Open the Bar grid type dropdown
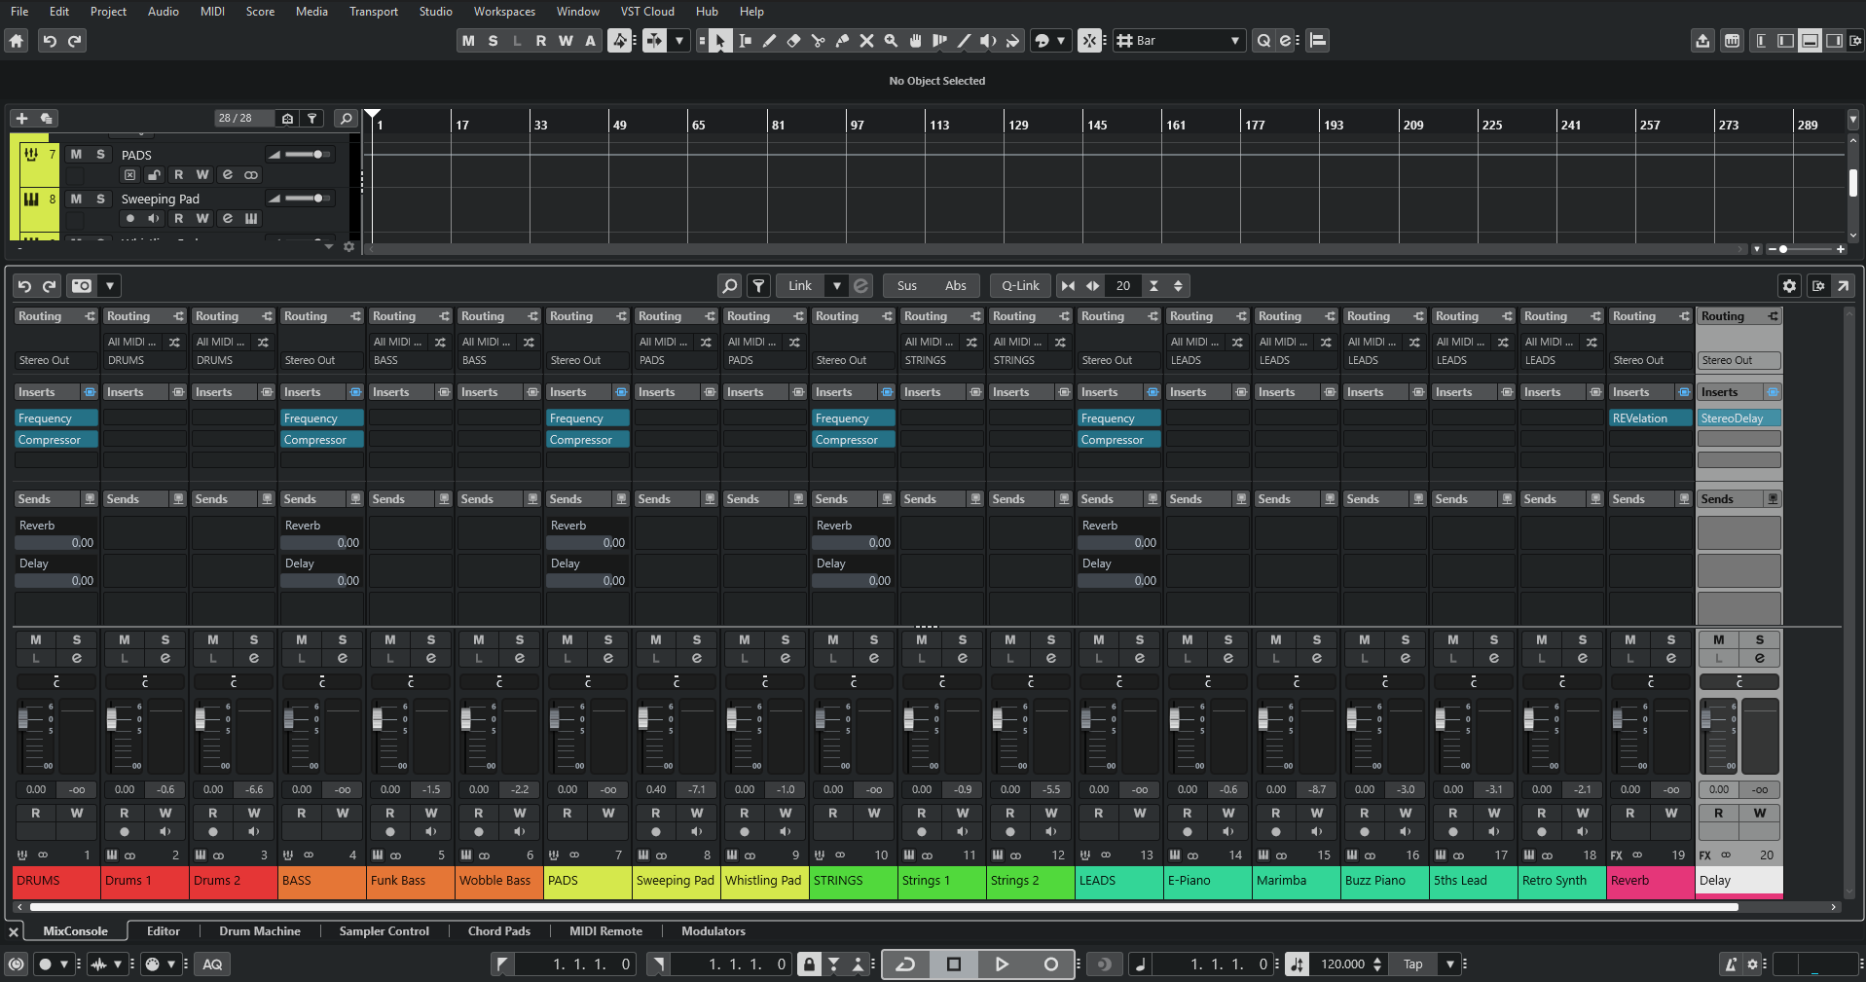Screen dimensions: 1866x982 coord(1234,41)
